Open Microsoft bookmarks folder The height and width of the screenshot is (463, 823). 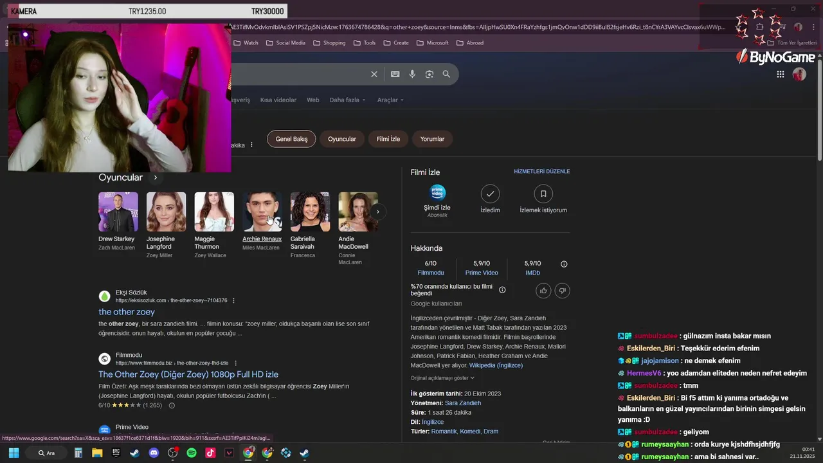(x=432, y=43)
